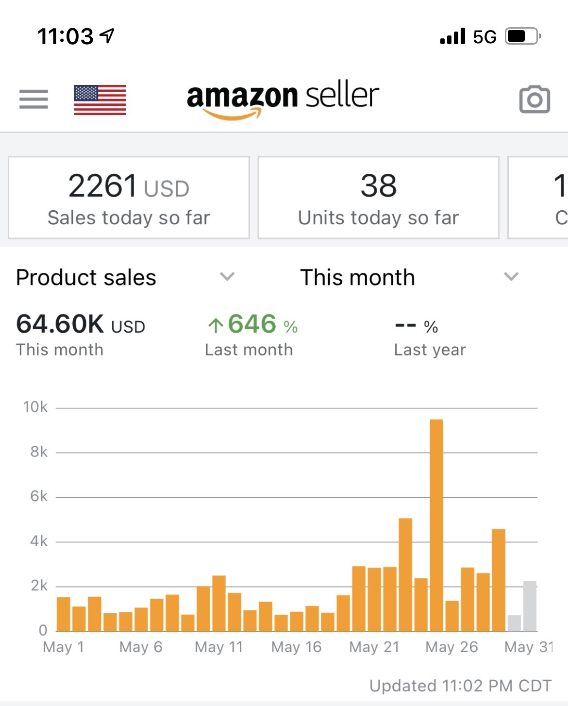Tap the 646% last month comparison
The image size is (568, 706).
click(252, 324)
